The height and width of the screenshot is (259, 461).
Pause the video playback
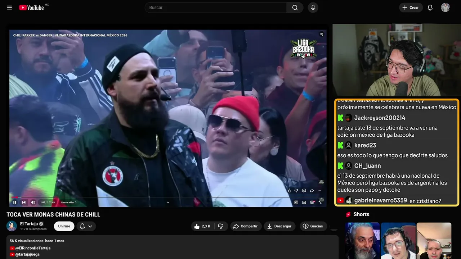click(x=15, y=202)
